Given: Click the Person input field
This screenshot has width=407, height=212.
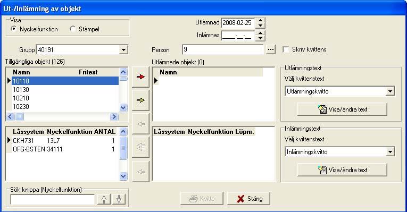Looking at the screenshot, I should [x=223, y=49].
